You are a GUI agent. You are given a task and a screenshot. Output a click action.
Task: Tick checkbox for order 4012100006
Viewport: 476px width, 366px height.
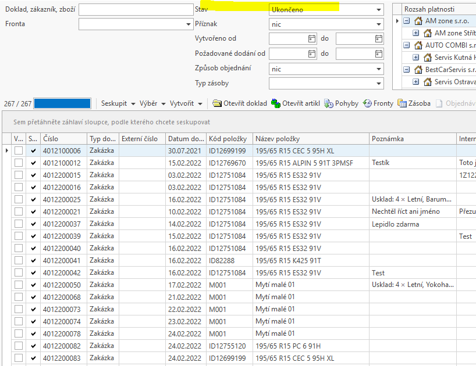pyautogui.click(x=19, y=151)
